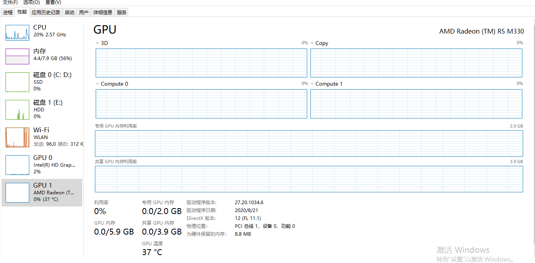Switch to the 服务 (Services) tab

click(122, 12)
